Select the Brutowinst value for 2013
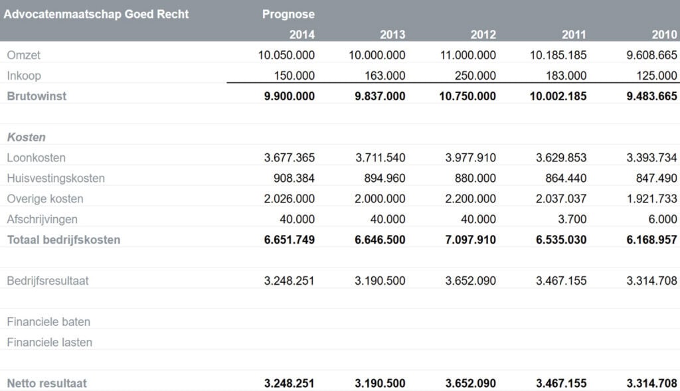Image resolution: width=680 pixels, height=391 pixels. coord(380,96)
